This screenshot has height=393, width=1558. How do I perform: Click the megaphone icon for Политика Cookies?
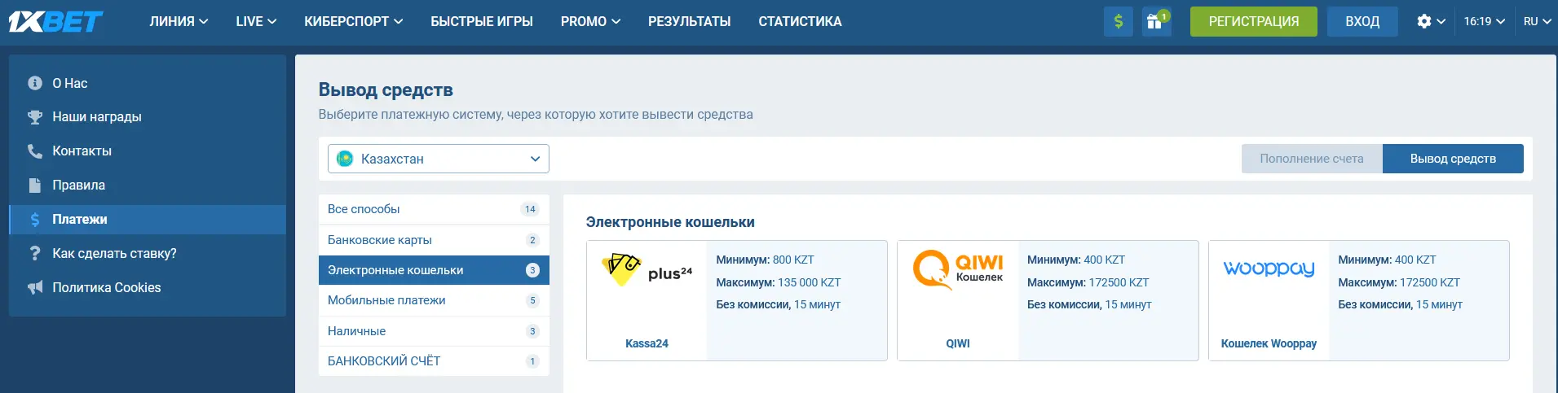(x=35, y=288)
